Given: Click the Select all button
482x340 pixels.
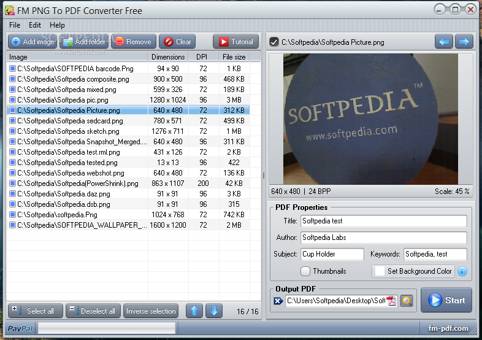Looking at the screenshot, I should point(36,311).
